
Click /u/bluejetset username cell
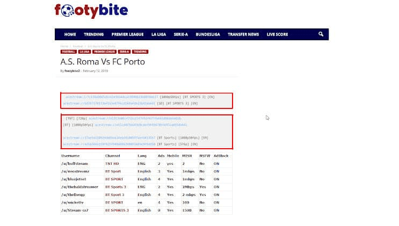74,179
